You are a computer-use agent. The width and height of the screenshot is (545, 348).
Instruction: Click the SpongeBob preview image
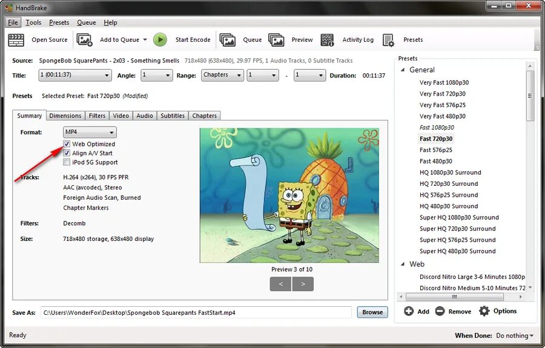[x=289, y=195]
